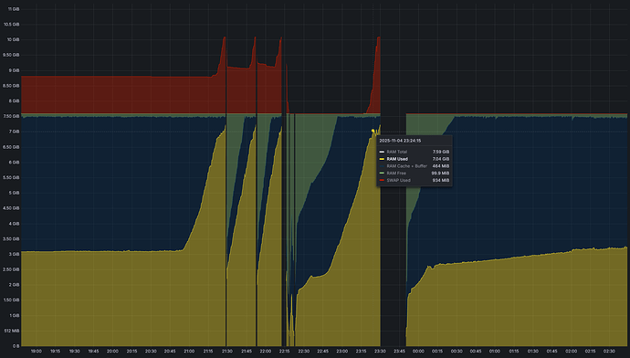The image size is (630, 358).
Task: Click the '23:00' x-axis time label
Action: [341, 352]
